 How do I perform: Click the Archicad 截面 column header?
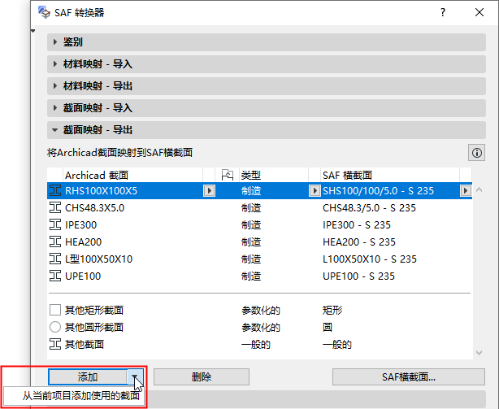tap(132, 175)
